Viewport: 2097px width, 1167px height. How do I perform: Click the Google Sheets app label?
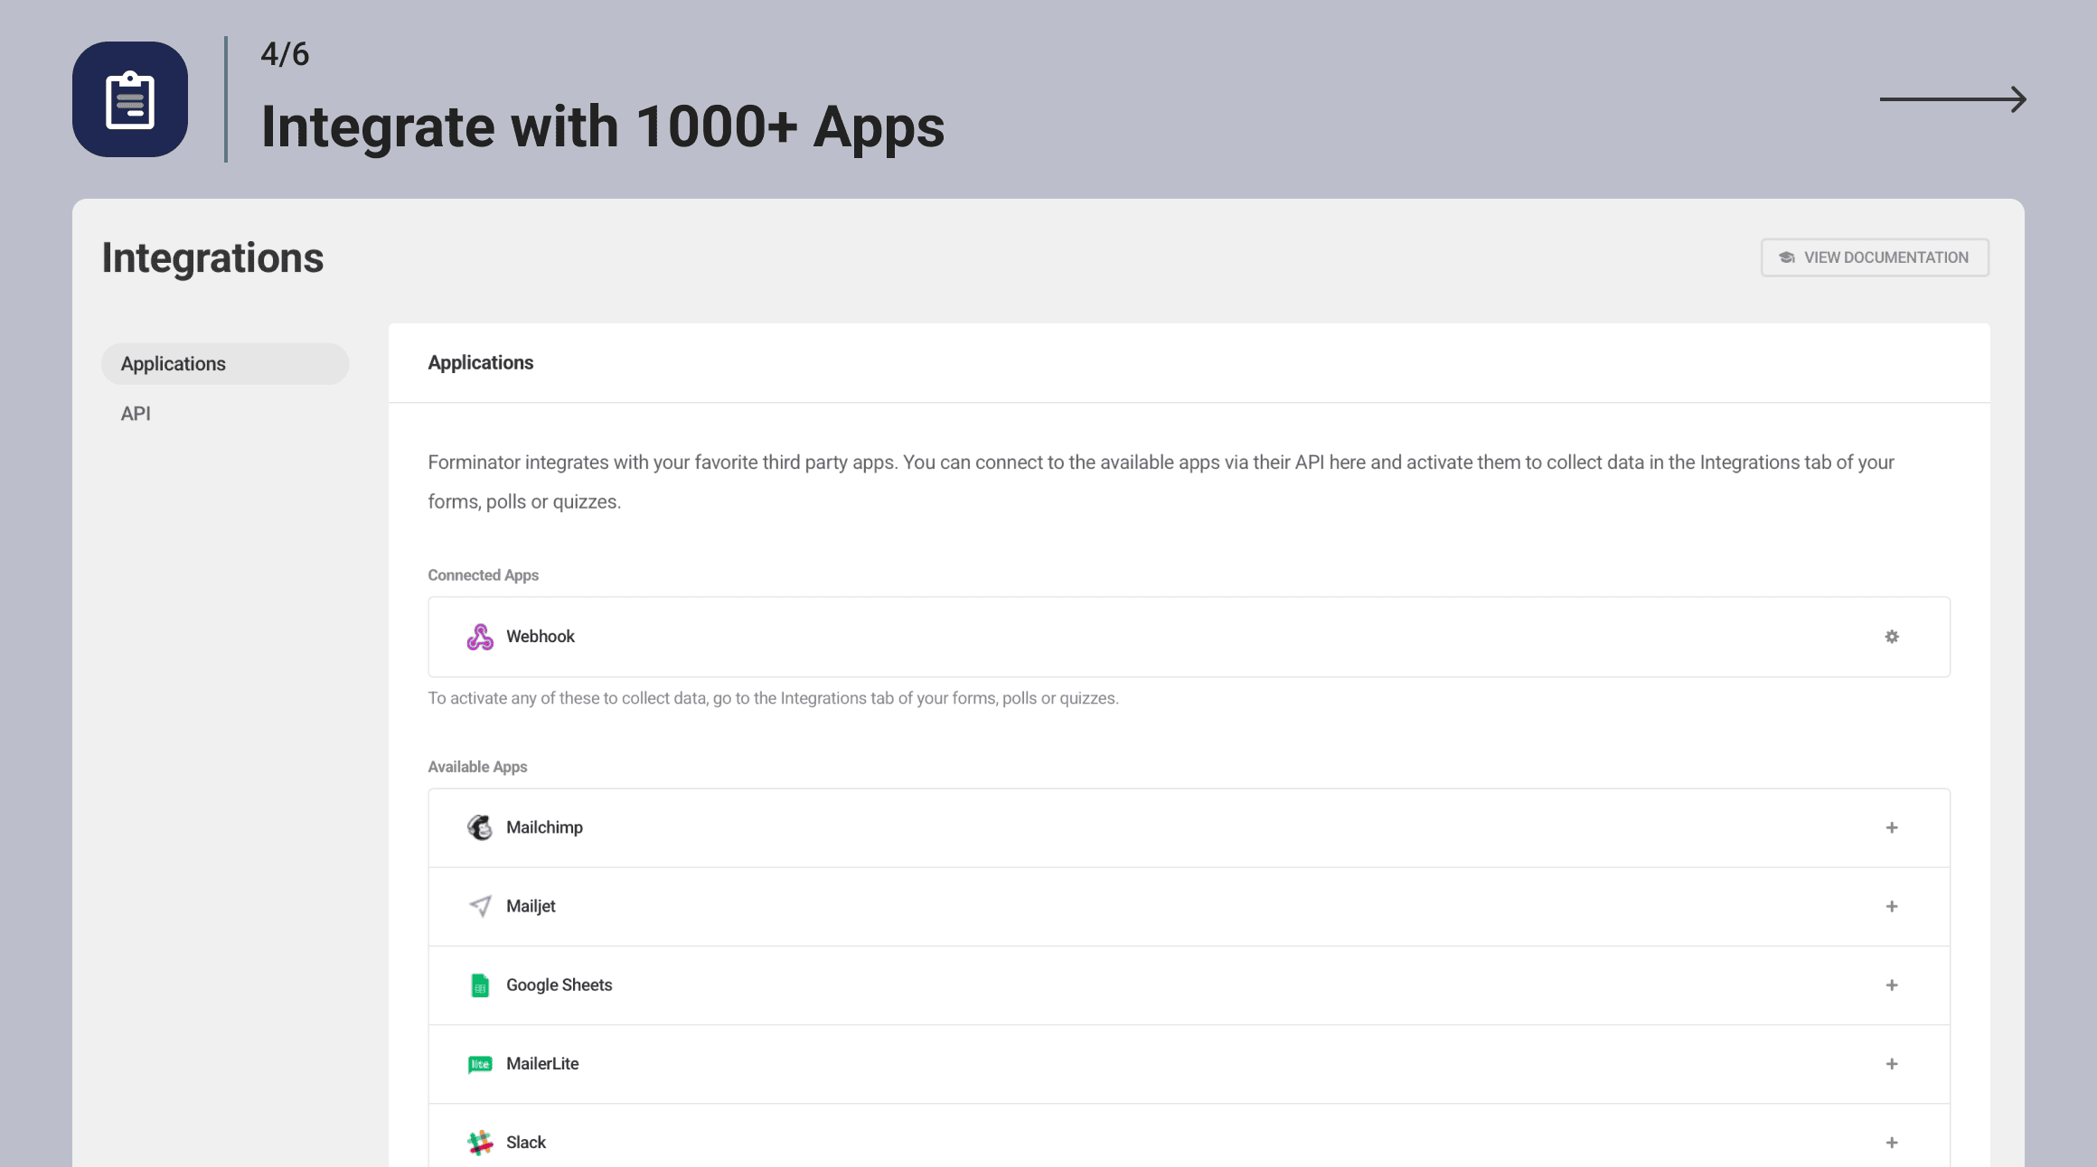click(x=559, y=985)
